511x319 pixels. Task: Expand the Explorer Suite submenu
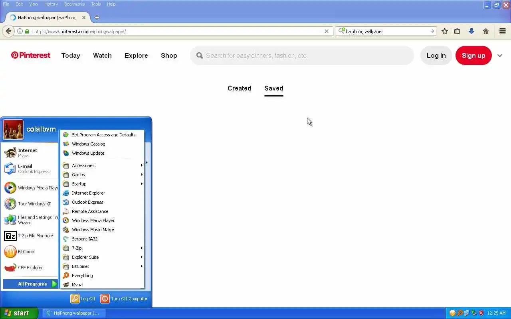pos(103,257)
